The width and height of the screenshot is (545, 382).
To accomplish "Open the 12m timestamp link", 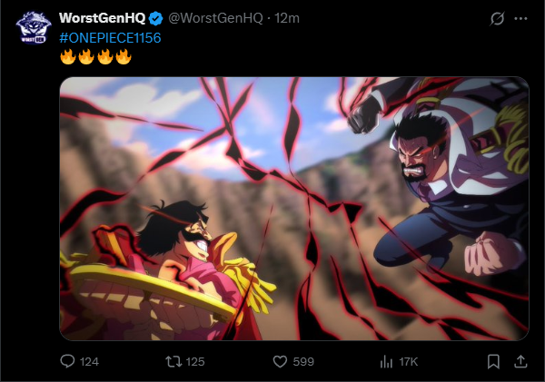I will [287, 18].
